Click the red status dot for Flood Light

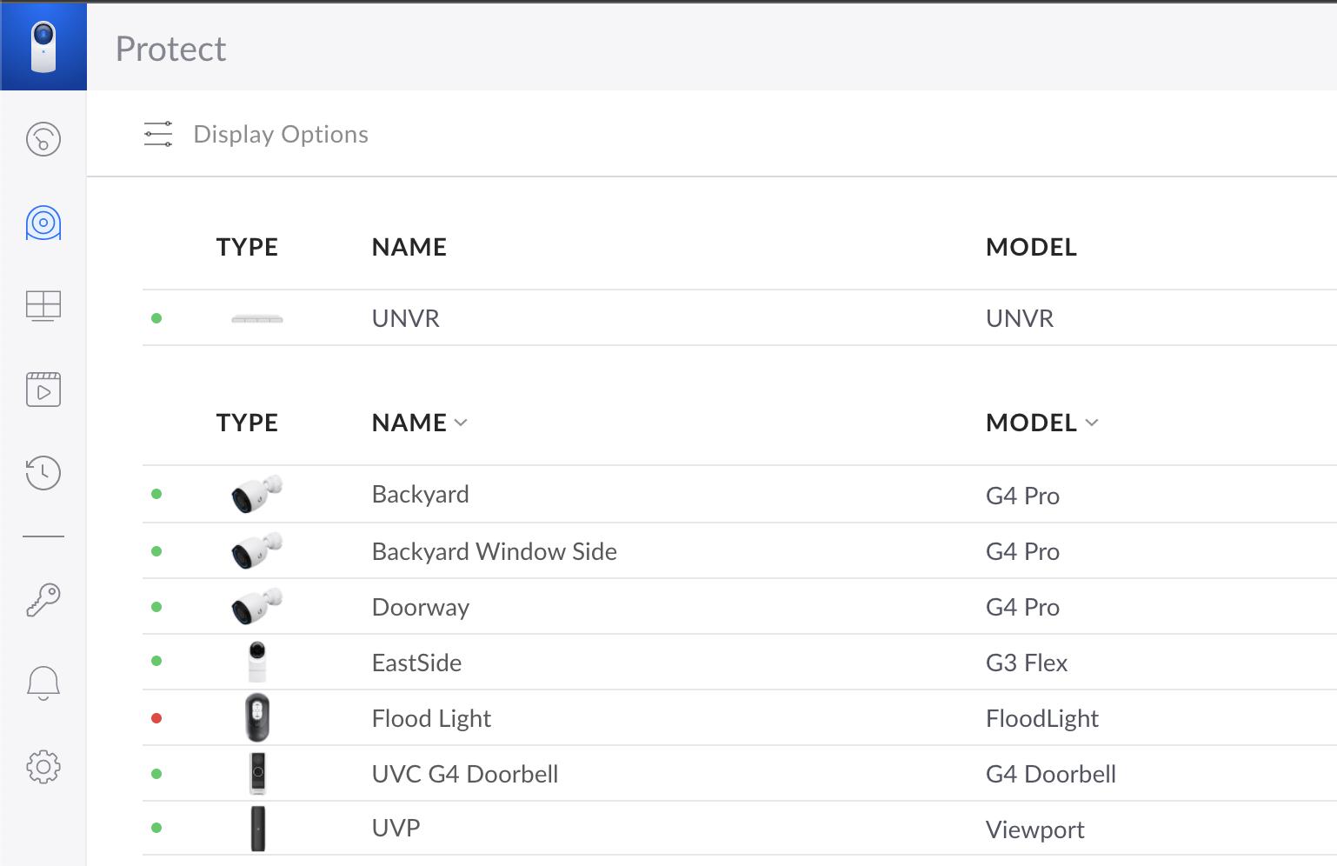click(156, 718)
